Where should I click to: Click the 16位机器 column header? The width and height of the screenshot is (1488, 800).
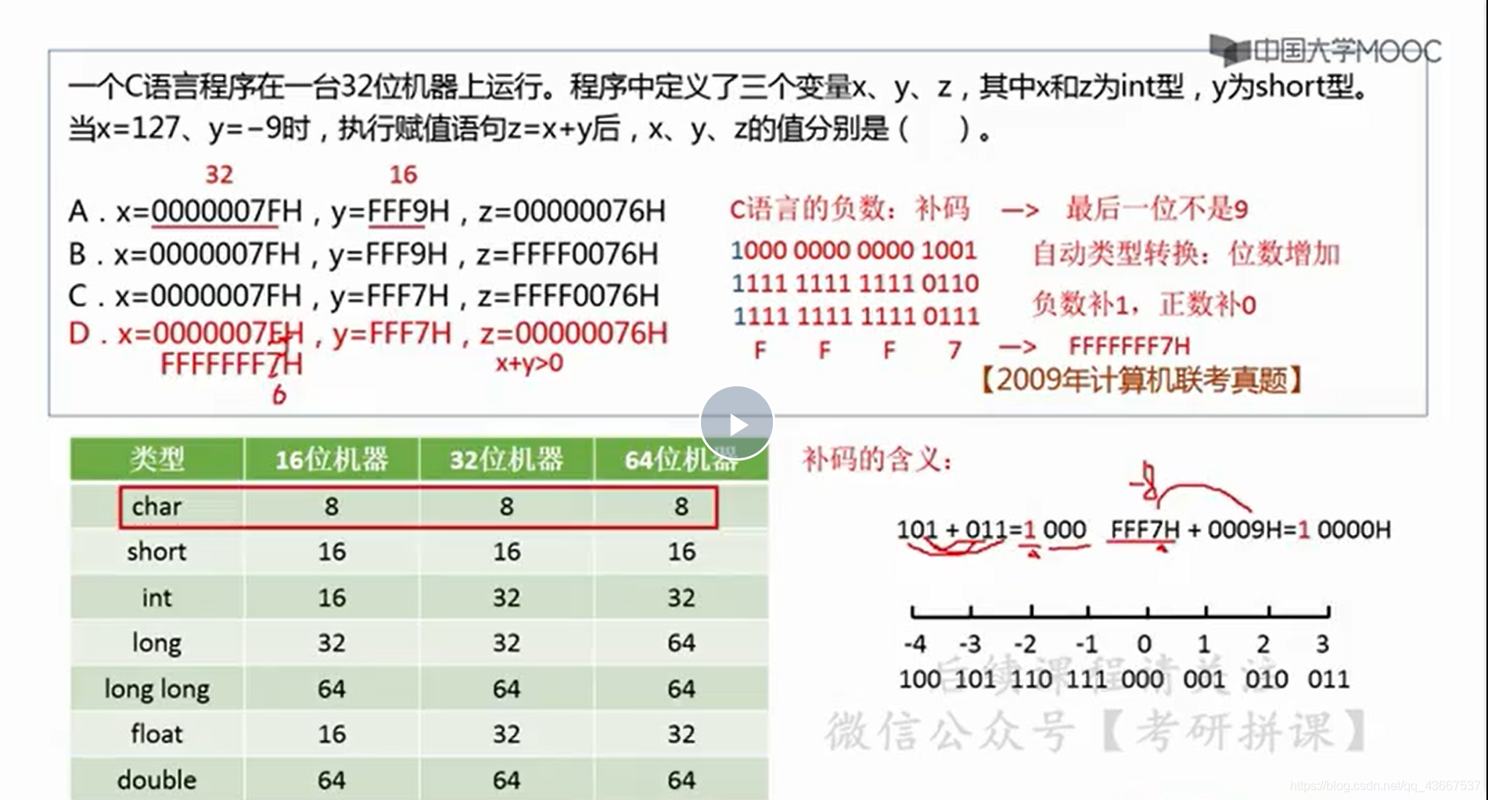[332, 459]
